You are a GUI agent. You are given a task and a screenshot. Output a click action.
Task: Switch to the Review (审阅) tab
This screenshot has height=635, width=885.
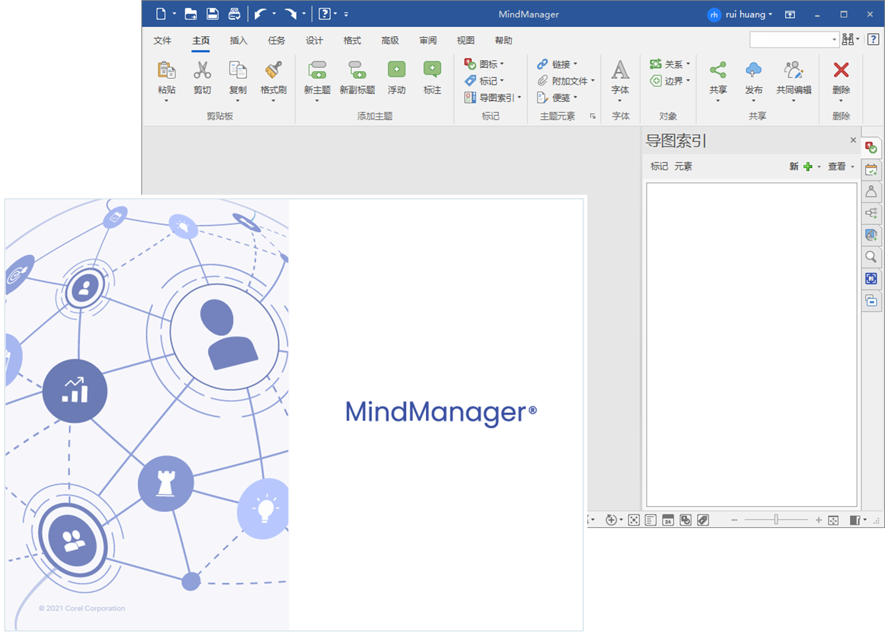428,40
